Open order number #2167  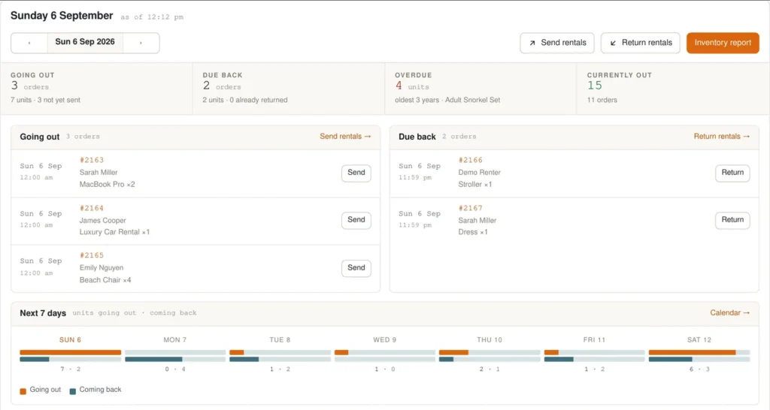[x=471, y=208]
